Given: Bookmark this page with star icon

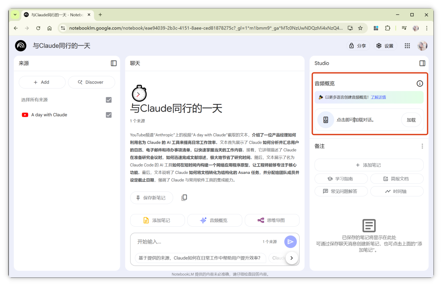Looking at the screenshot, I should point(360,28).
